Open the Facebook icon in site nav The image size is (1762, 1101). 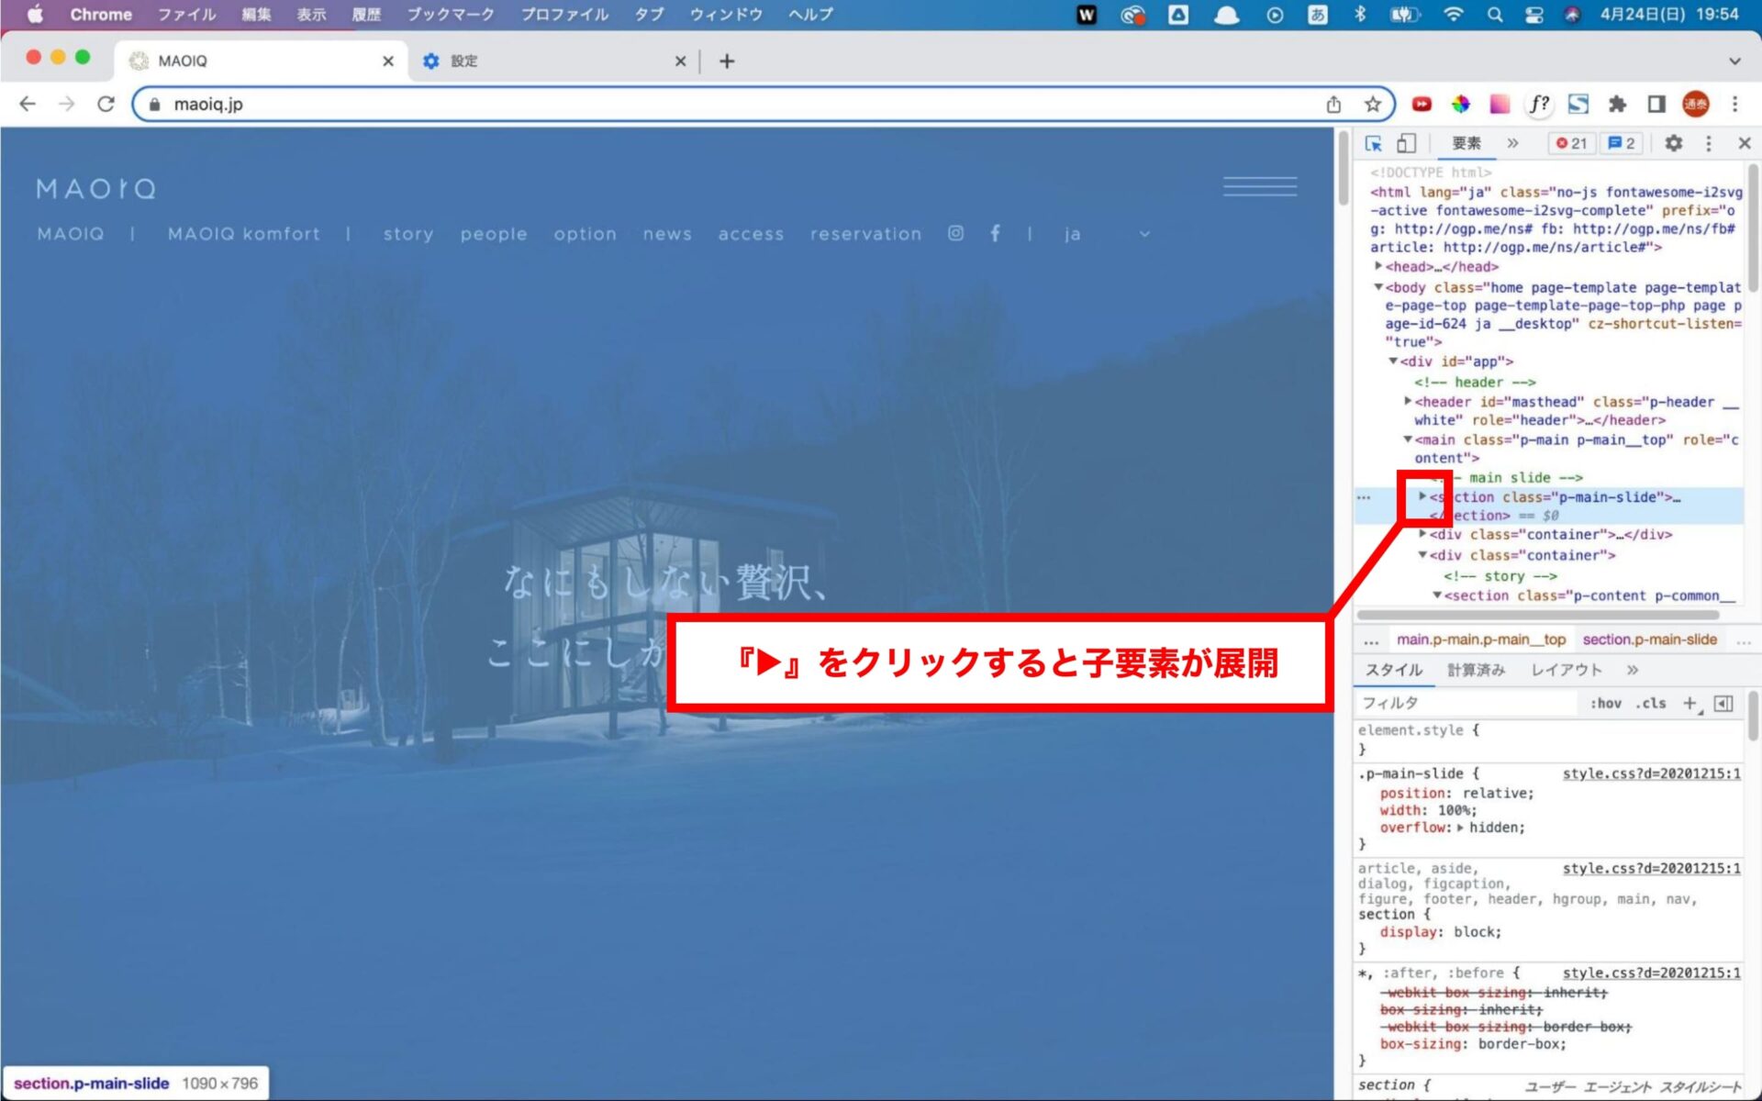[995, 233]
